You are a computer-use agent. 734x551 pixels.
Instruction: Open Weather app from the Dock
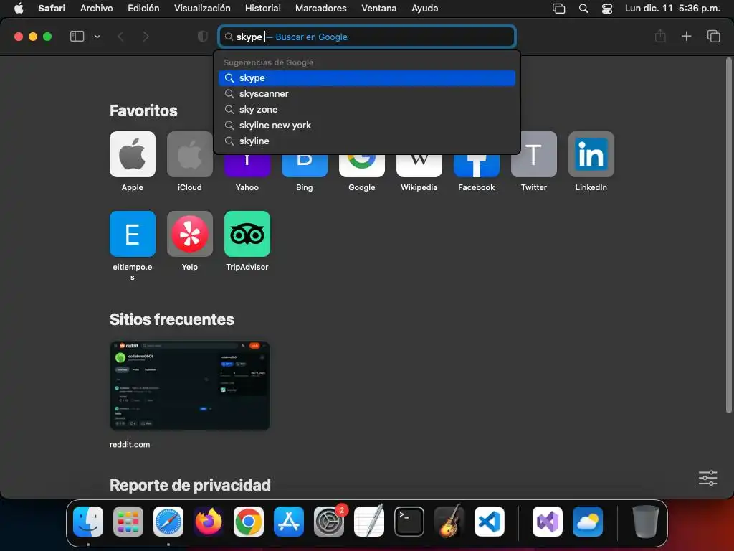588,522
